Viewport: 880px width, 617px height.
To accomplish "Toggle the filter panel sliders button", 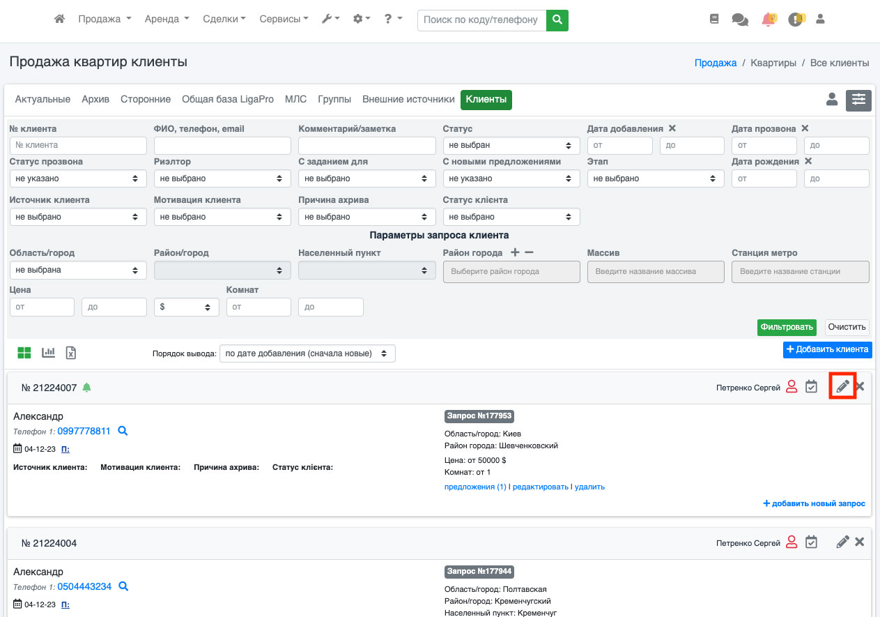I will [x=858, y=100].
